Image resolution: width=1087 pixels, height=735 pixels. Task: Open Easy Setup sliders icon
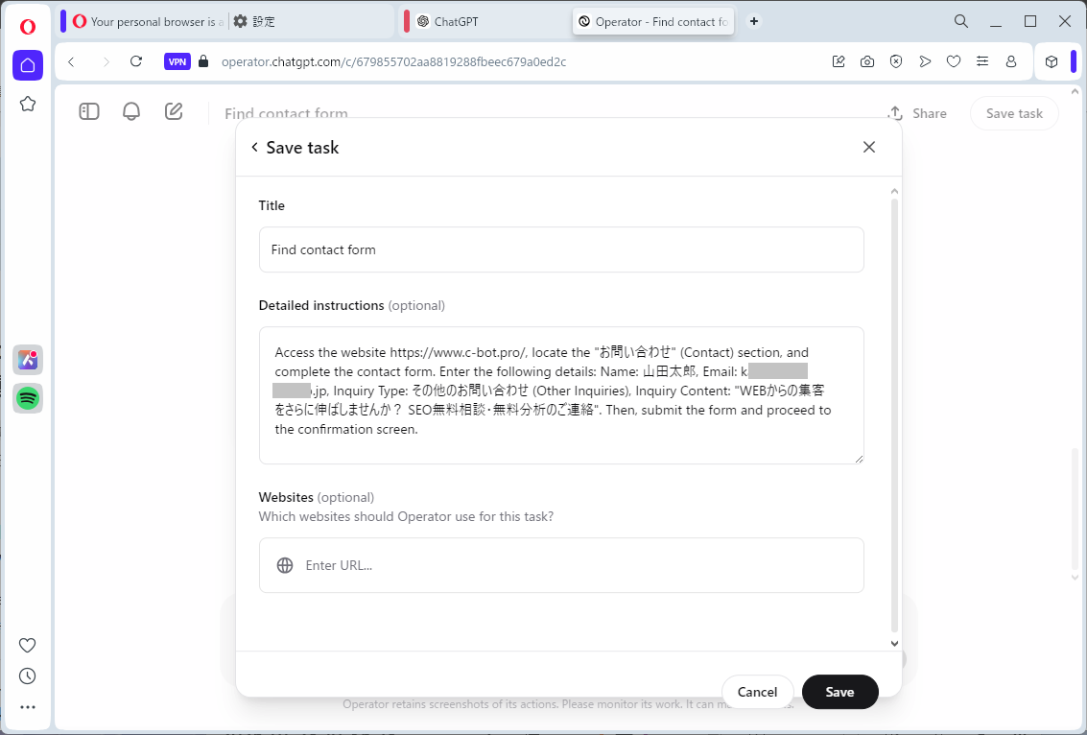[982, 61]
